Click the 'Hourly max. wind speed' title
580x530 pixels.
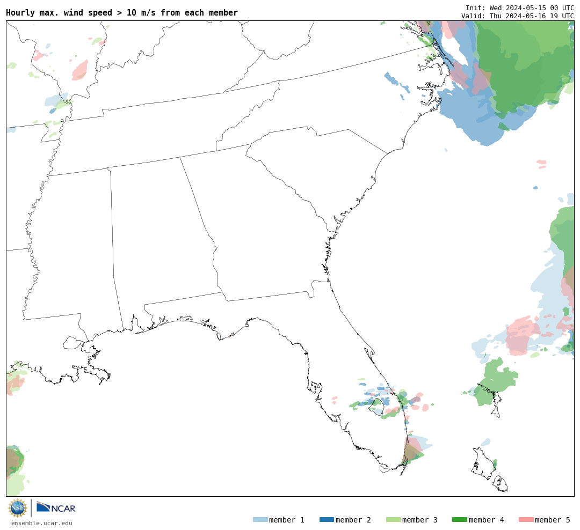(x=122, y=12)
